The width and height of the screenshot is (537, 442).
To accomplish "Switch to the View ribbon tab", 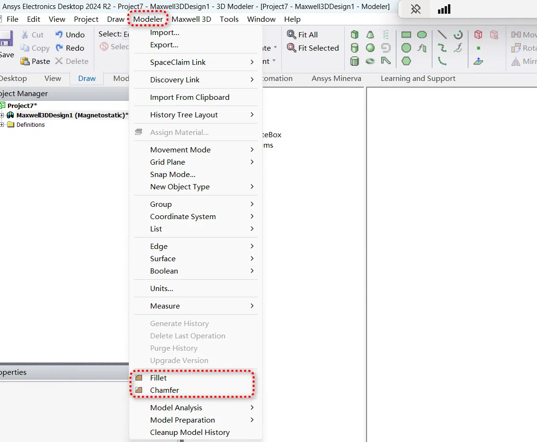I will (x=53, y=79).
